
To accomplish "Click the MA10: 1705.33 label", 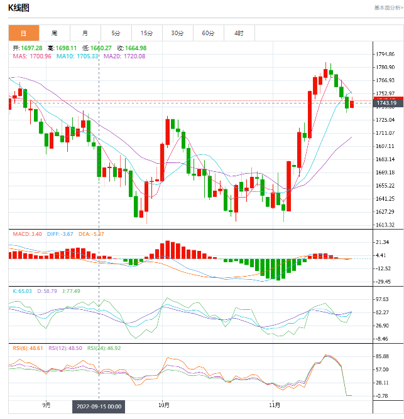I will point(77,56).
